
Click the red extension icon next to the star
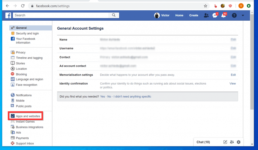(215, 6)
